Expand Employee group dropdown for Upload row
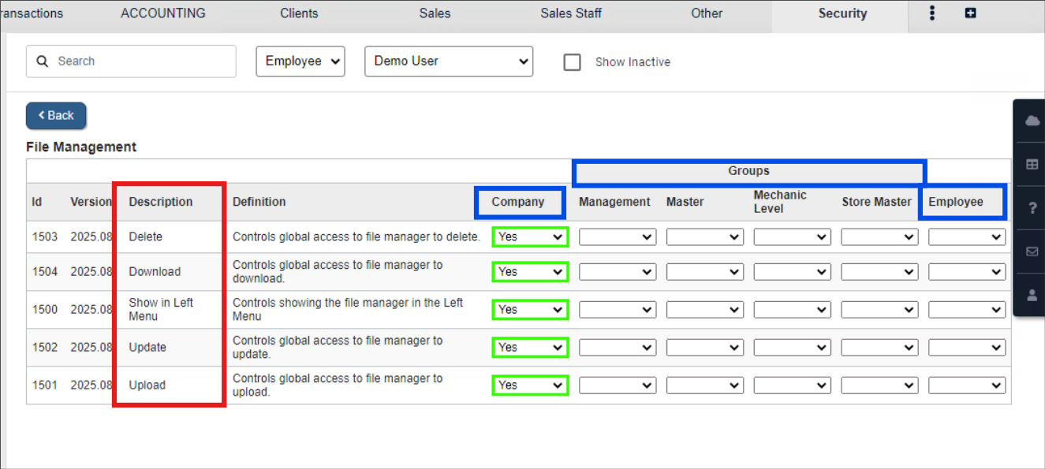The width and height of the screenshot is (1045, 469). click(x=966, y=385)
